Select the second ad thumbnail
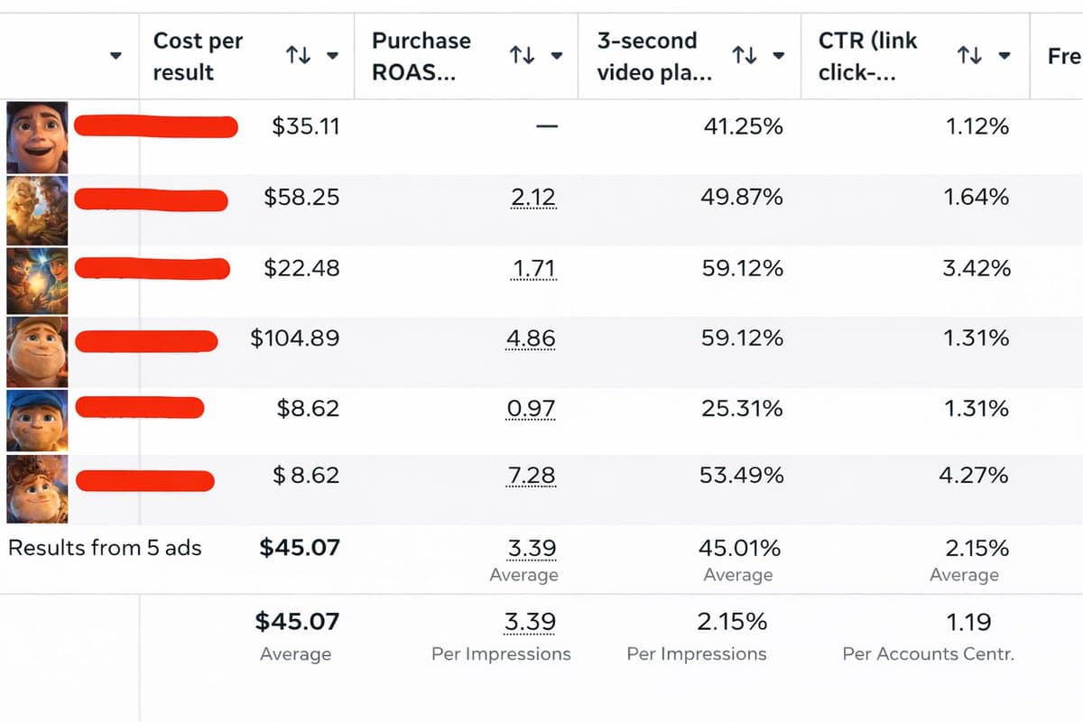Screen dimensions: 1083x722 pyautogui.click(x=37, y=209)
